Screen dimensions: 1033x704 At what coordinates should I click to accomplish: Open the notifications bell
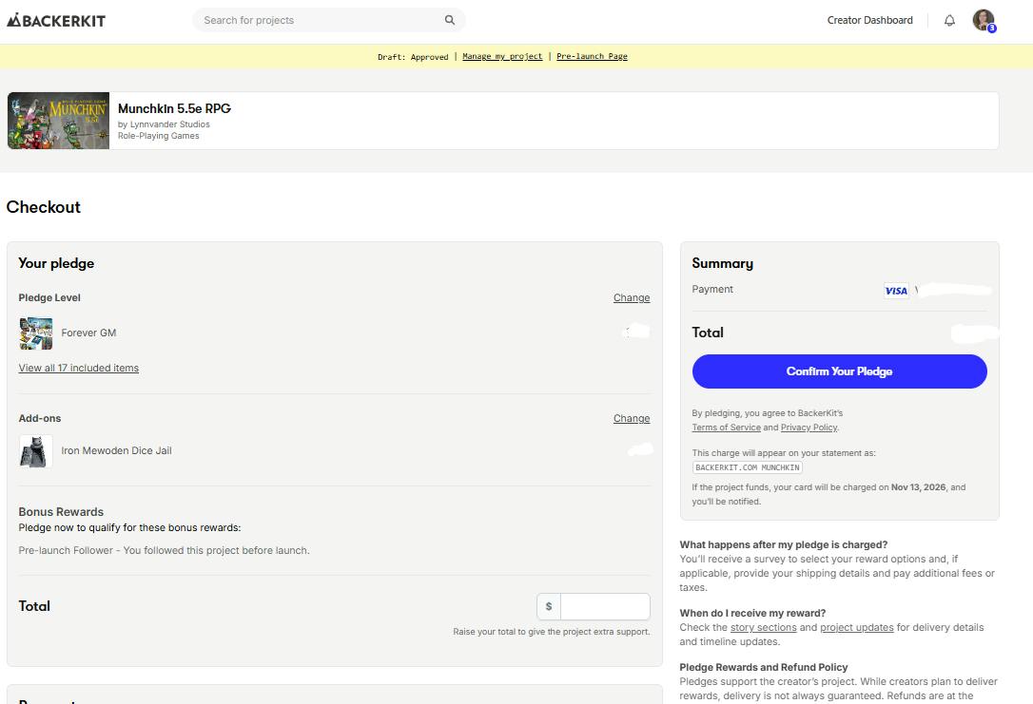949,20
